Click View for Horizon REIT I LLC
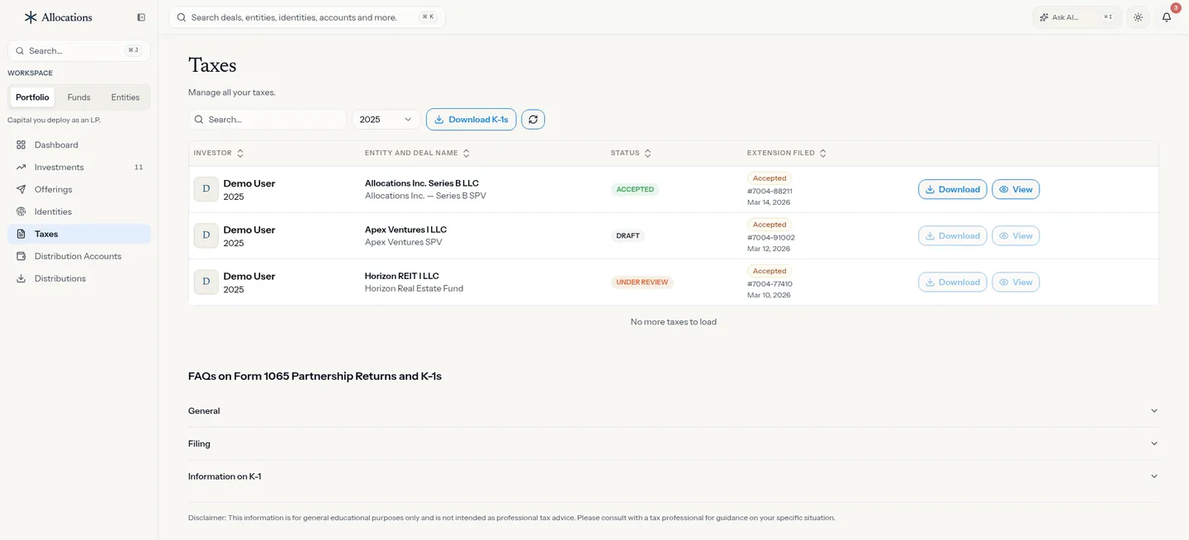The width and height of the screenshot is (1189, 540). [1016, 282]
